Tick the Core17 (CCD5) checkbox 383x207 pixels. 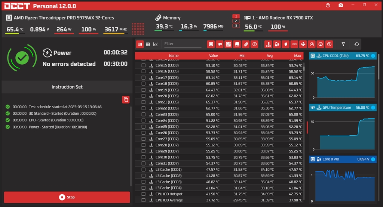point(143,78)
